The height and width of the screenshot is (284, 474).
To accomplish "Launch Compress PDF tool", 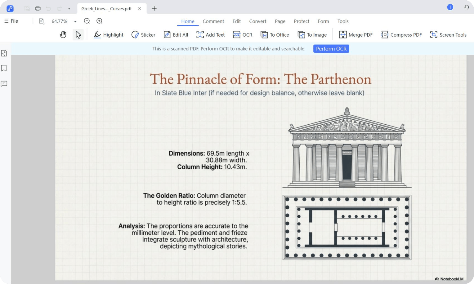I will pos(401,34).
